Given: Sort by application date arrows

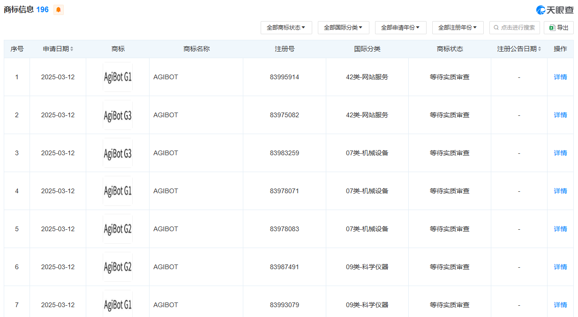Looking at the screenshot, I should [x=72, y=49].
